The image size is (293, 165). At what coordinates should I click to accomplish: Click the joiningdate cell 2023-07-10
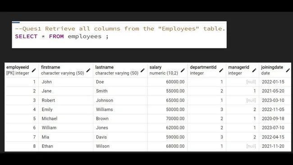[x=275, y=128]
